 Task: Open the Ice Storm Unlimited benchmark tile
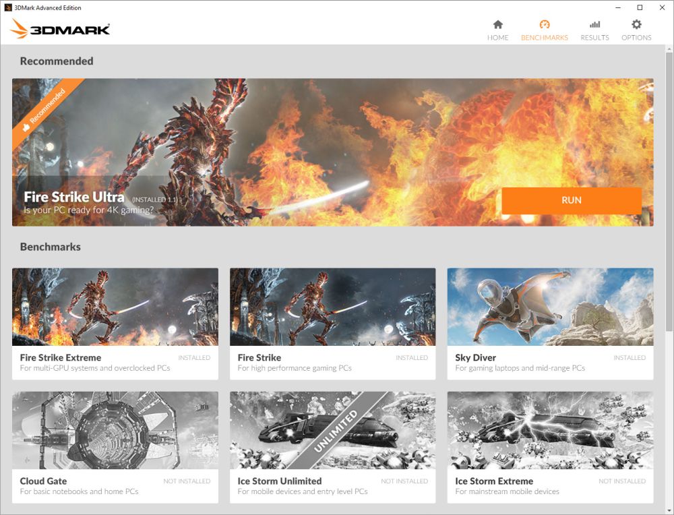(x=332, y=429)
